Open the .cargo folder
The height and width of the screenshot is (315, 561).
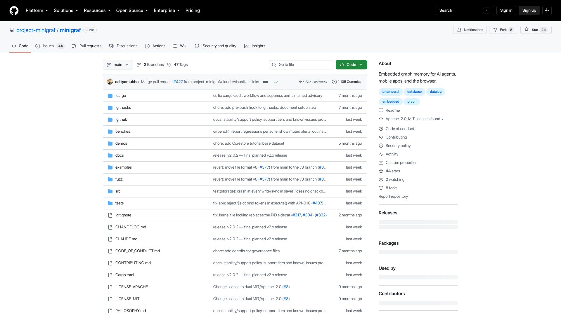pyautogui.click(x=121, y=96)
